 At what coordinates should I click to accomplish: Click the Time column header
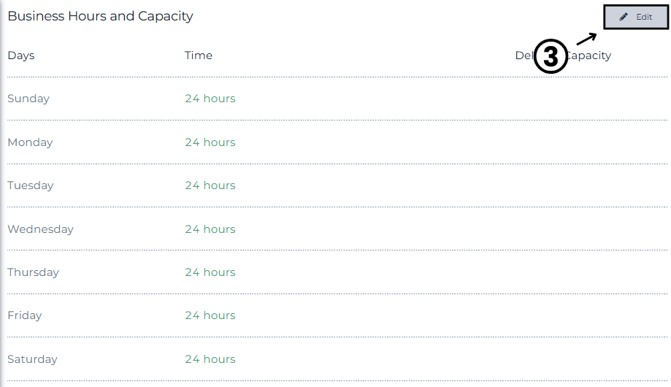tap(199, 55)
